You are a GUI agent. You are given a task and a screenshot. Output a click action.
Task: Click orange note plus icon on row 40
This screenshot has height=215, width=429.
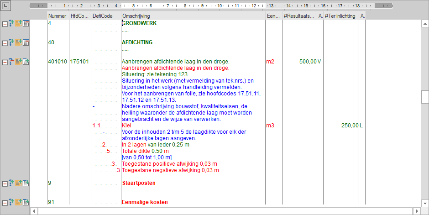pos(19,42)
